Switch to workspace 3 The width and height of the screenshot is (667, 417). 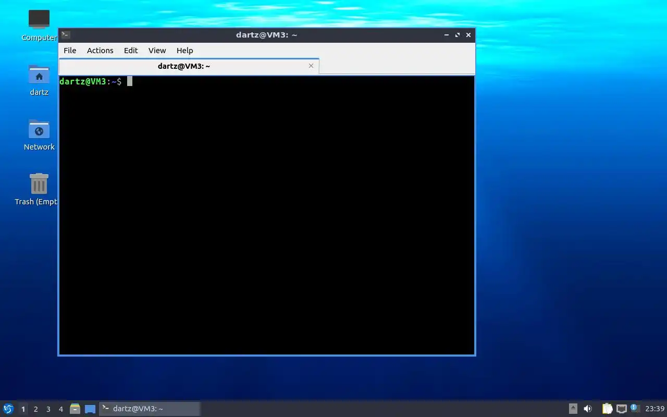coord(48,409)
